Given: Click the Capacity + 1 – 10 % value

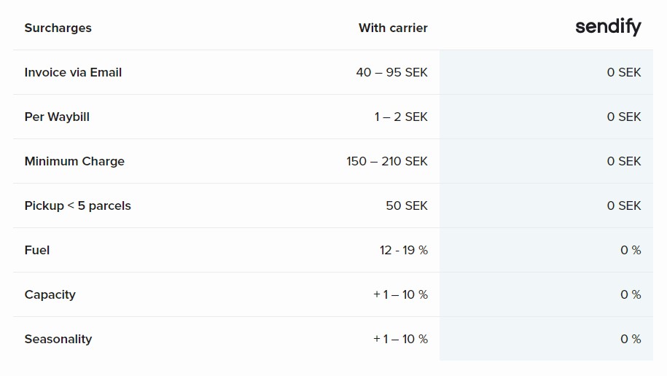Looking at the screenshot, I should pos(400,295).
